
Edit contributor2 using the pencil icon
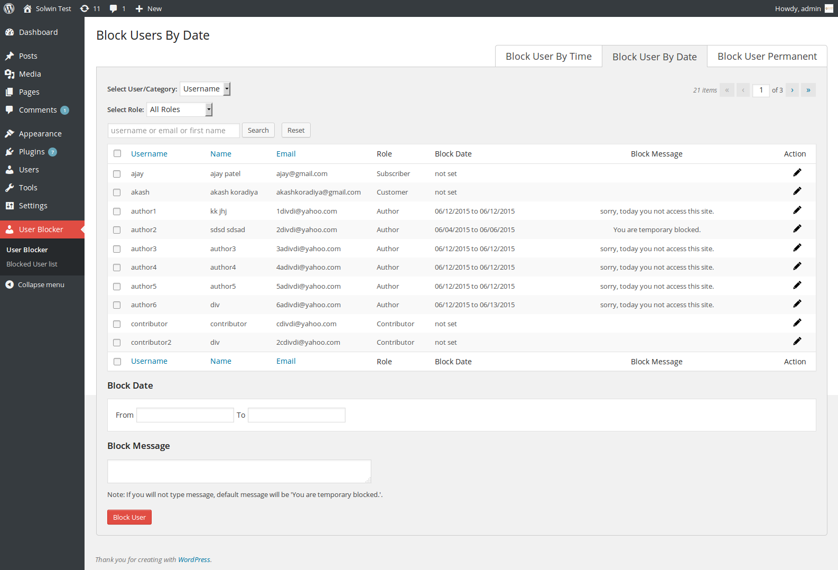click(x=797, y=341)
